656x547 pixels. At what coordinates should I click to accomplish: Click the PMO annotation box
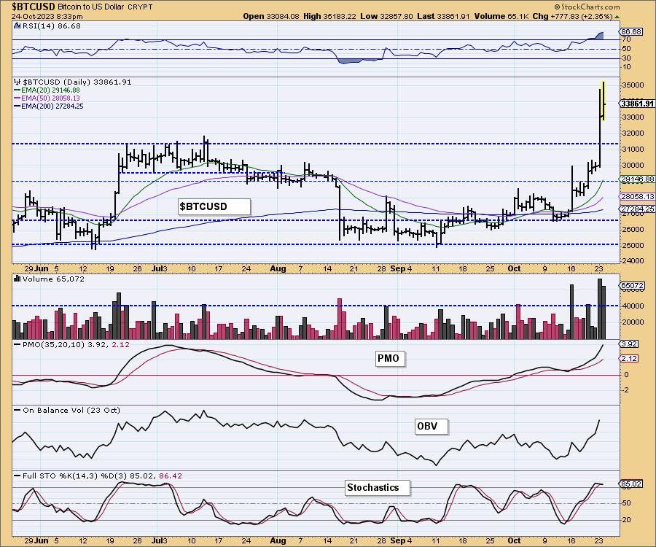pos(390,359)
